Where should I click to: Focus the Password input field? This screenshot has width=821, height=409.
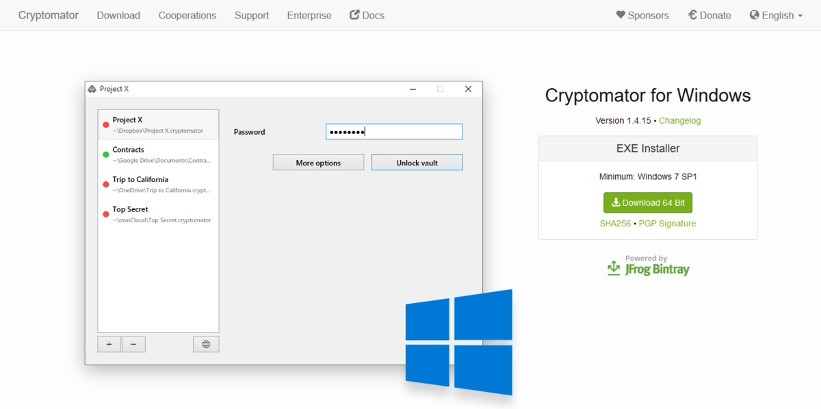394,131
